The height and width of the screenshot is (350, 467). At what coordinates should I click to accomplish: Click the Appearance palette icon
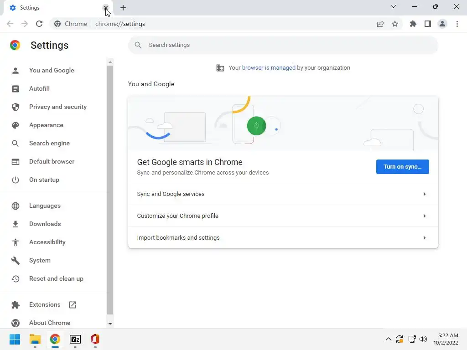(16, 125)
